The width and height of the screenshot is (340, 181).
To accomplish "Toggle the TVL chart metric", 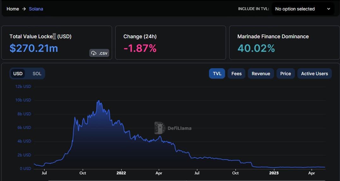I will tap(217, 74).
